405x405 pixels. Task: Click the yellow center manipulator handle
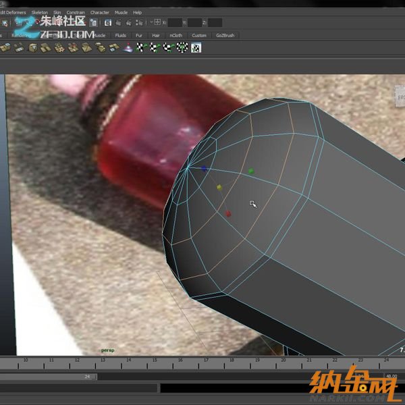(219, 188)
